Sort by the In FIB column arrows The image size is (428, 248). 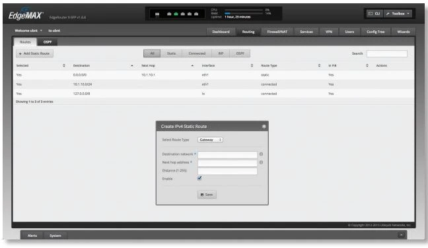coord(367,65)
